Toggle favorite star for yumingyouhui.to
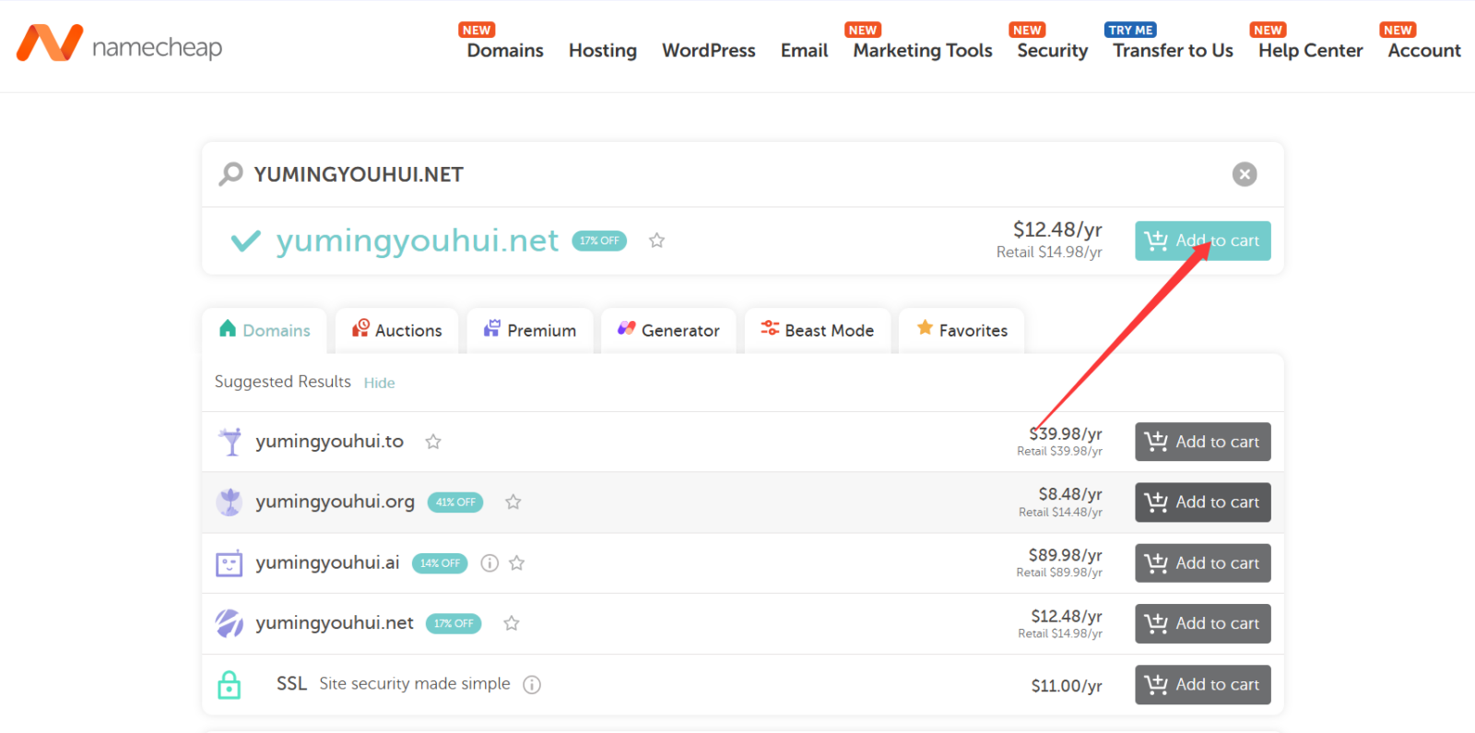Image resolution: width=1475 pixels, height=733 pixels. [x=433, y=442]
